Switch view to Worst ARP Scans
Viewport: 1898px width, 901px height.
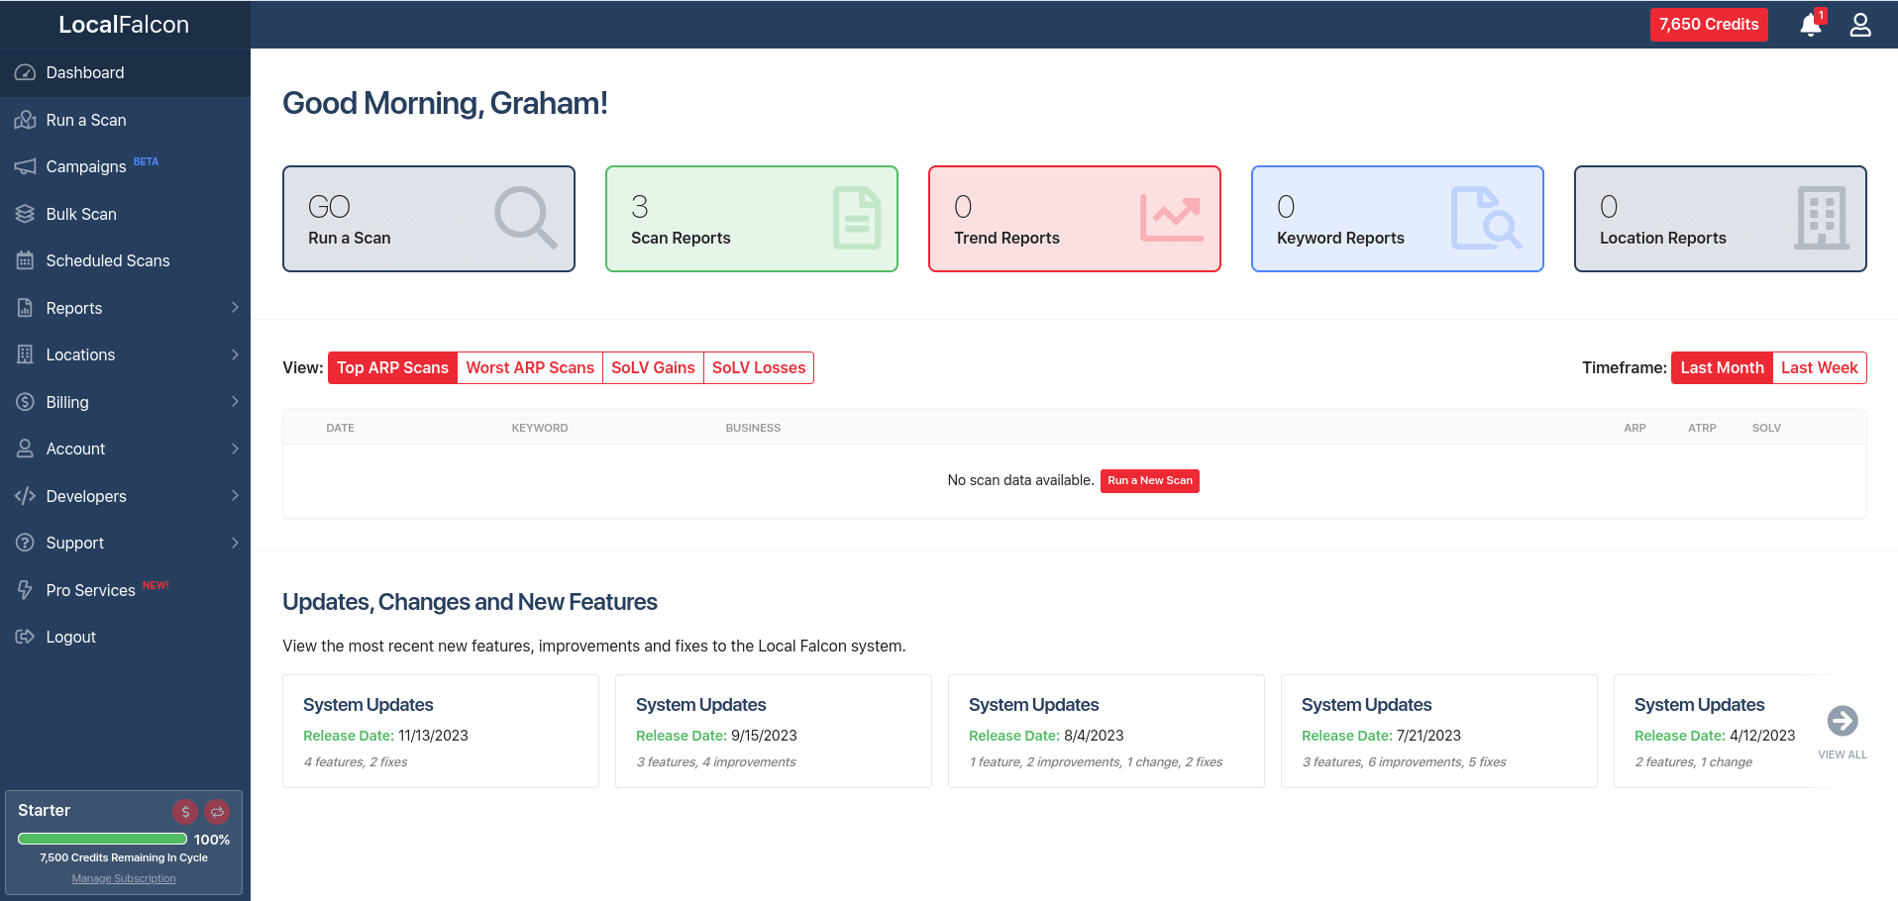[x=530, y=367]
